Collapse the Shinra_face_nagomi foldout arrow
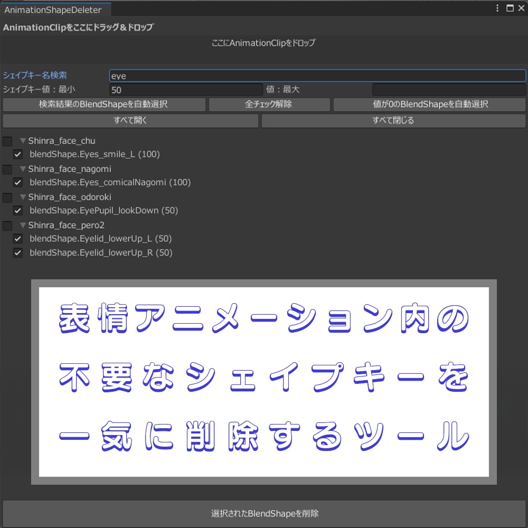The height and width of the screenshot is (528, 528). click(23, 169)
